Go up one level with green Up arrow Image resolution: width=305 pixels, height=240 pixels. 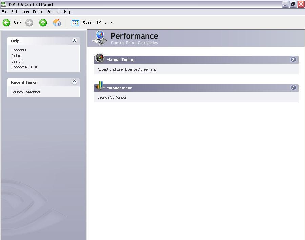tap(43, 23)
